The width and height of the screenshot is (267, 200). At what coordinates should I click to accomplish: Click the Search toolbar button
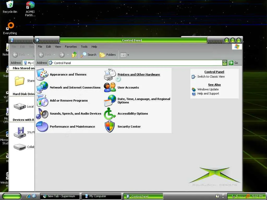(89, 55)
